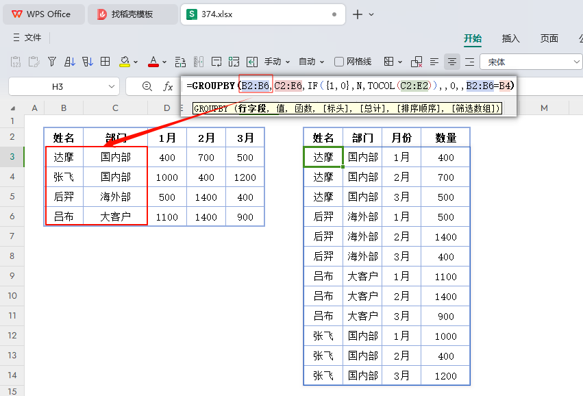
Task: Select cell H3 containing 达摩
Action: pyautogui.click(x=323, y=157)
